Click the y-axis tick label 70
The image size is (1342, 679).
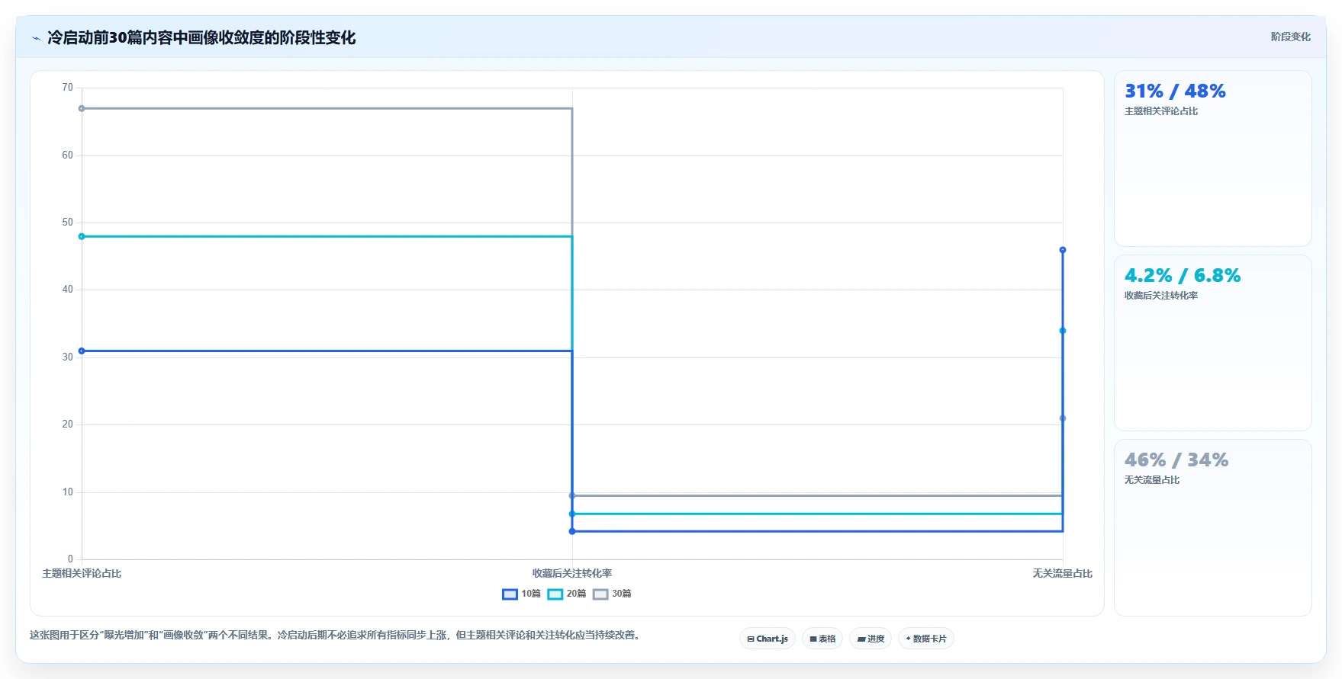pos(68,88)
